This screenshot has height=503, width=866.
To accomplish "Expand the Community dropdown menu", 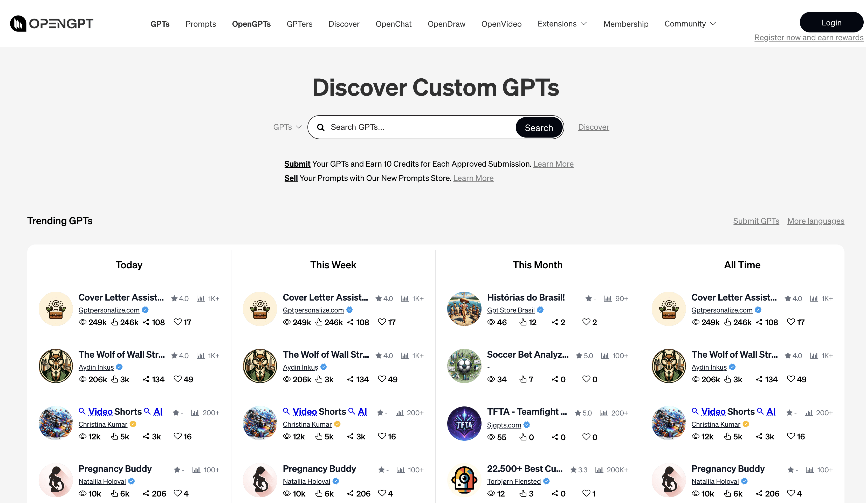I will click(x=690, y=24).
